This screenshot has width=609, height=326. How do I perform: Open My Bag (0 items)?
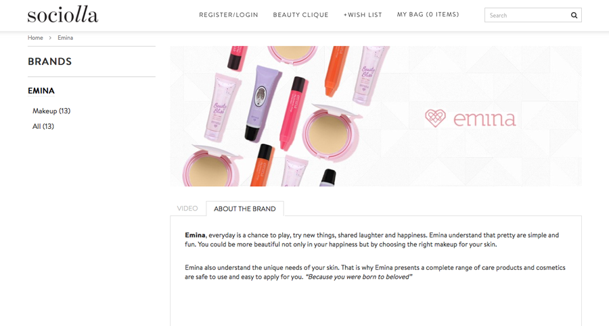[428, 14]
